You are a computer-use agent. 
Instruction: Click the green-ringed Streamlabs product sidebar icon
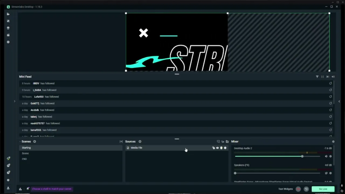pos(8,158)
